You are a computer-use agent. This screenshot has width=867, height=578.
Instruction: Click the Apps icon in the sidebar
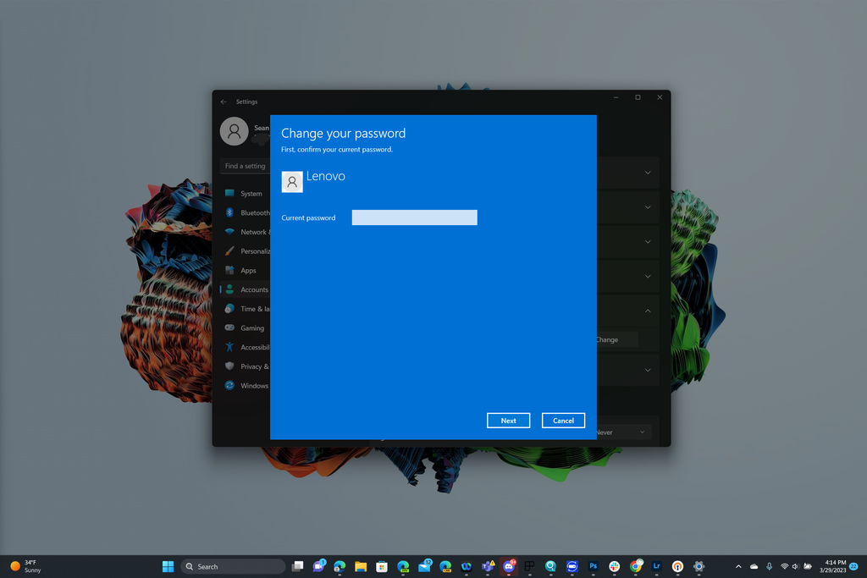click(x=229, y=269)
